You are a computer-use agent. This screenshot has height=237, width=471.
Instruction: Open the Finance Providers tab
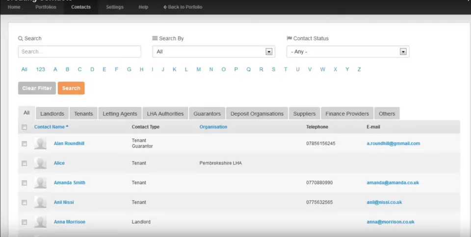[x=347, y=114]
